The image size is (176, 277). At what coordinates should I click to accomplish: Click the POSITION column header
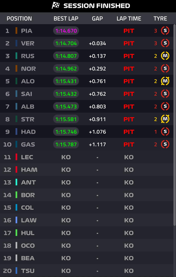tap(19, 19)
